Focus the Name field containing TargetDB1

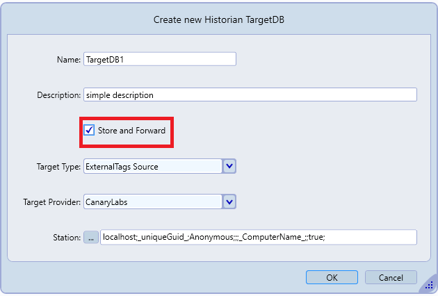tap(159, 59)
